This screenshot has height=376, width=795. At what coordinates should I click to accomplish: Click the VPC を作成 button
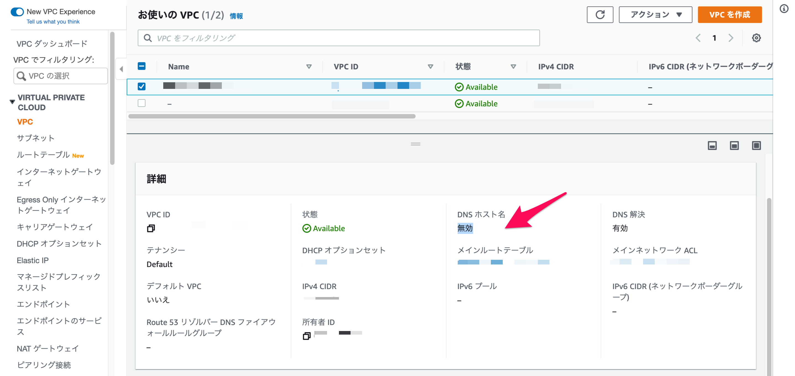click(x=729, y=15)
